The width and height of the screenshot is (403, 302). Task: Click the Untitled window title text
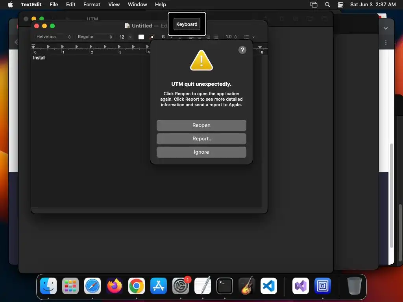(142, 26)
